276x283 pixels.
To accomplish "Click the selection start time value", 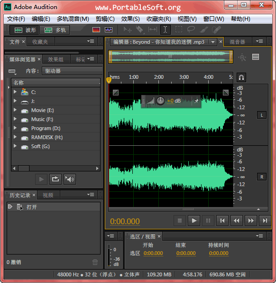I will (x=153, y=253).
